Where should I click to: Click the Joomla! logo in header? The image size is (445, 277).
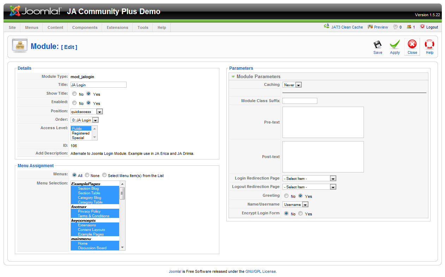(x=35, y=11)
